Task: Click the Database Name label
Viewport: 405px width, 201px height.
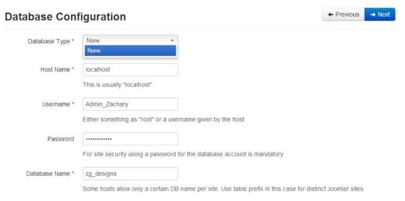Action: click(50, 174)
